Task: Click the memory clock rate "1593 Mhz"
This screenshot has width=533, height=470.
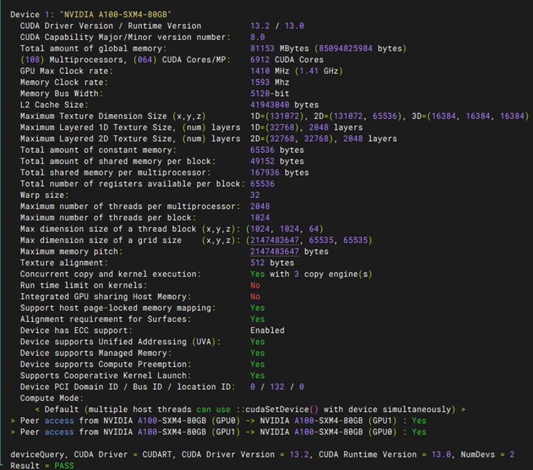Action: [270, 82]
